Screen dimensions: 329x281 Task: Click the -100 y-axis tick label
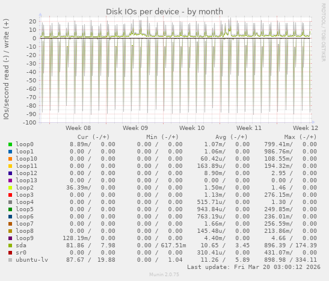(29, 123)
